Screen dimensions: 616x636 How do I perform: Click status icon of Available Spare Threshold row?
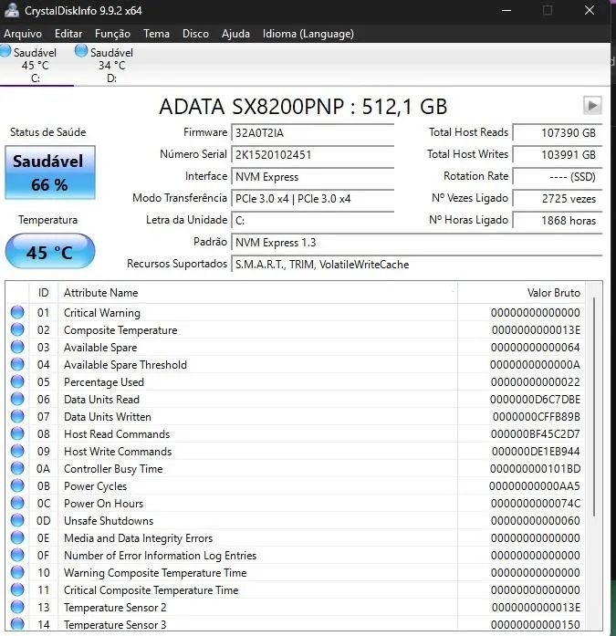coord(17,364)
